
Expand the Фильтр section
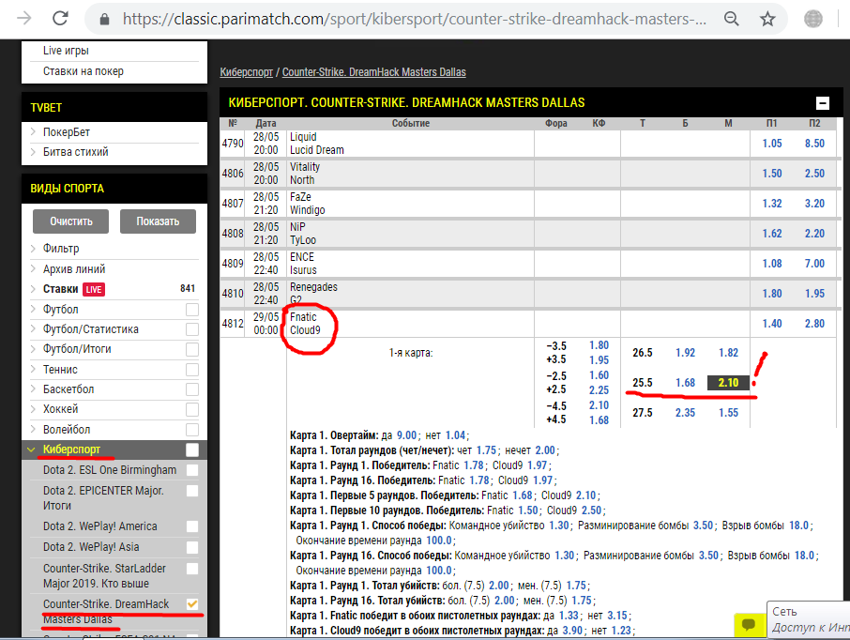(x=61, y=249)
